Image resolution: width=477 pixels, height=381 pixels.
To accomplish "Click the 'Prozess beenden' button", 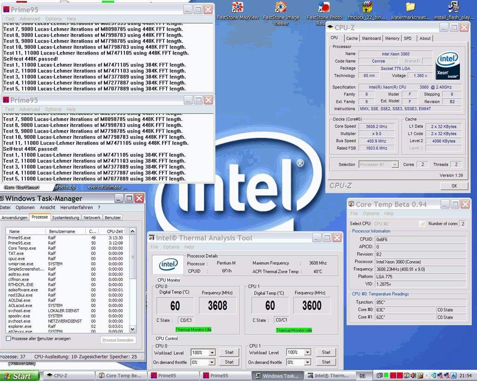I will [118, 340].
